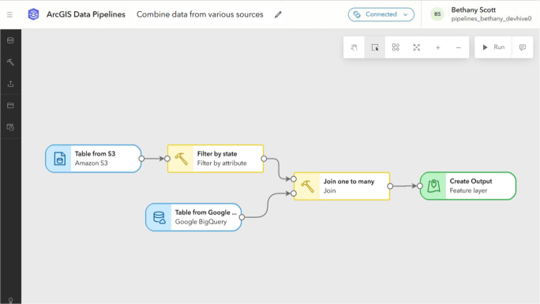This screenshot has width=540, height=304.
Task: Open the Outputs upload sidebar icon
Action: click(x=10, y=84)
